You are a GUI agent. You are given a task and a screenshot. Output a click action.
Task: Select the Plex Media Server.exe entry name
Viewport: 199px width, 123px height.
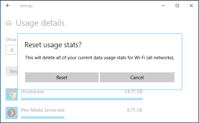click(43, 110)
